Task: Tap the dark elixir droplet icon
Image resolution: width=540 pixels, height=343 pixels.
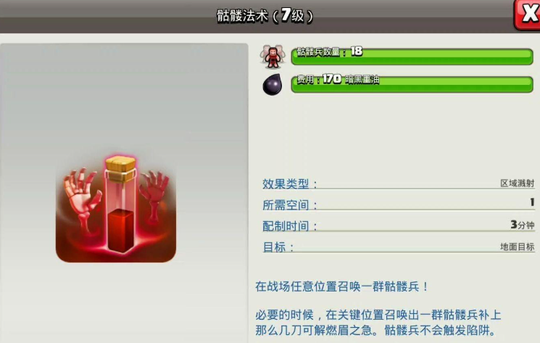Action: [x=273, y=84]
